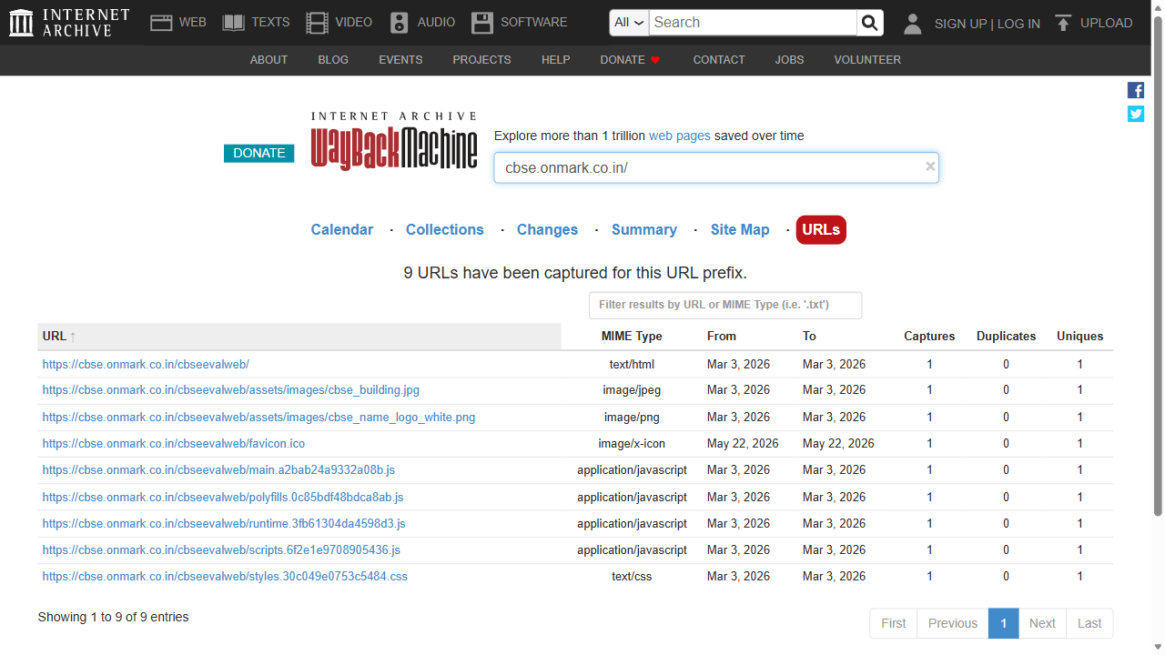Sort by Captures column

pyautogui.click(x=929, y=337)
